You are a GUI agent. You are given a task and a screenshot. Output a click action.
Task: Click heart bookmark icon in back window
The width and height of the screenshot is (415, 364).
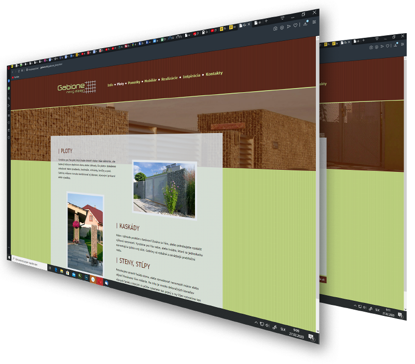(388, 46)
